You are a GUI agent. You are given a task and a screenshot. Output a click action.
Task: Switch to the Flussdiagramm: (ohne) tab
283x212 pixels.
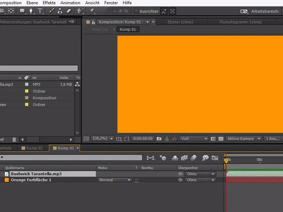241,22
